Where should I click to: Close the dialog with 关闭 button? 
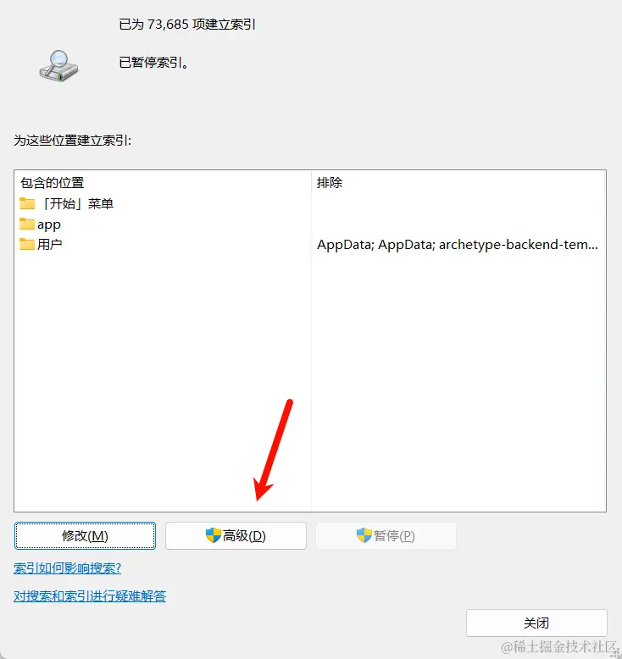[536, 623]
